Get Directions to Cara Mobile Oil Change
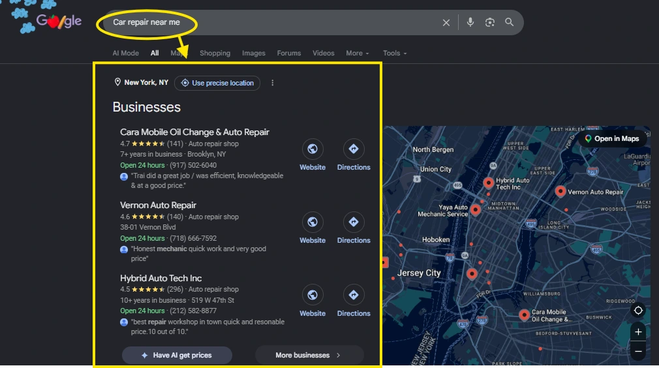 click(354, 149)
